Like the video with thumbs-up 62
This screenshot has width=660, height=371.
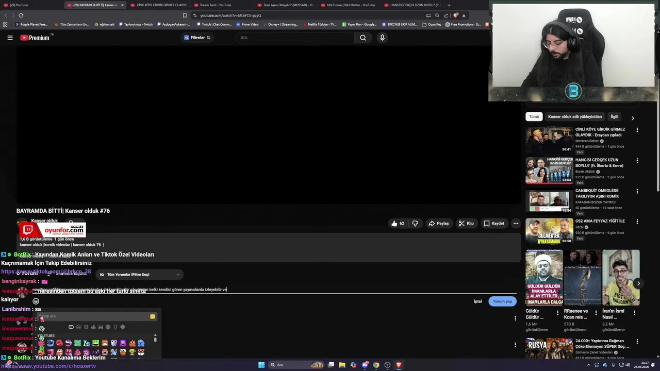pyautogui.click(x=398, y=224)
